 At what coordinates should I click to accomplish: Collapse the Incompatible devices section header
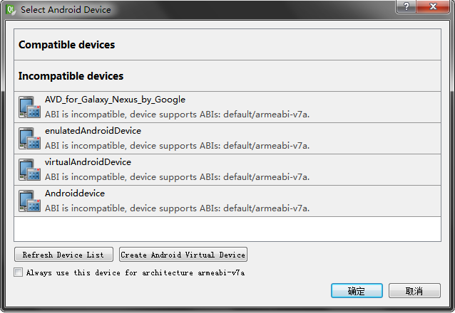pyautogui.click(x=227, y=76)
